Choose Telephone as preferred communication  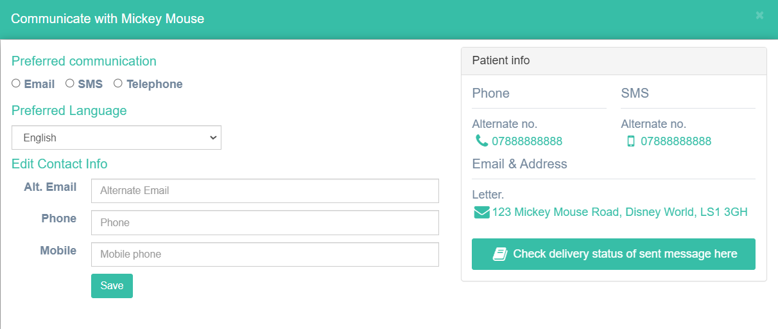(118, 83)
